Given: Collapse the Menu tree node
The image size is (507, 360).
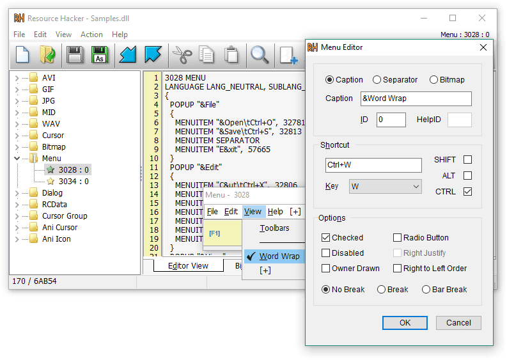Looking at the screenshot, I should pos(17,159).
